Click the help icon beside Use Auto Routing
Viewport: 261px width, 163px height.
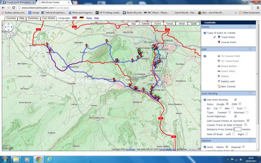[x=205, y=100]
